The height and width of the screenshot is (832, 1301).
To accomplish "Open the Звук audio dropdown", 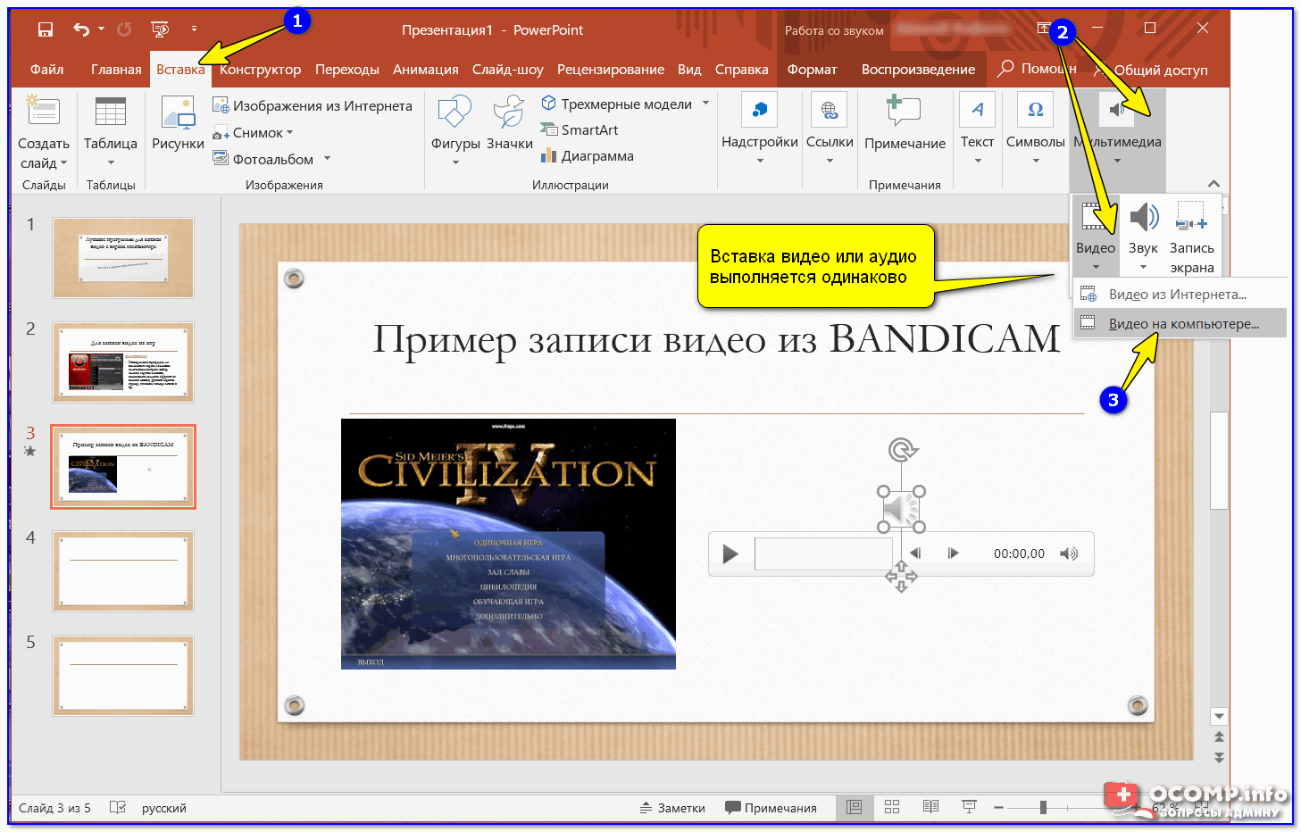I will 1143,237.
